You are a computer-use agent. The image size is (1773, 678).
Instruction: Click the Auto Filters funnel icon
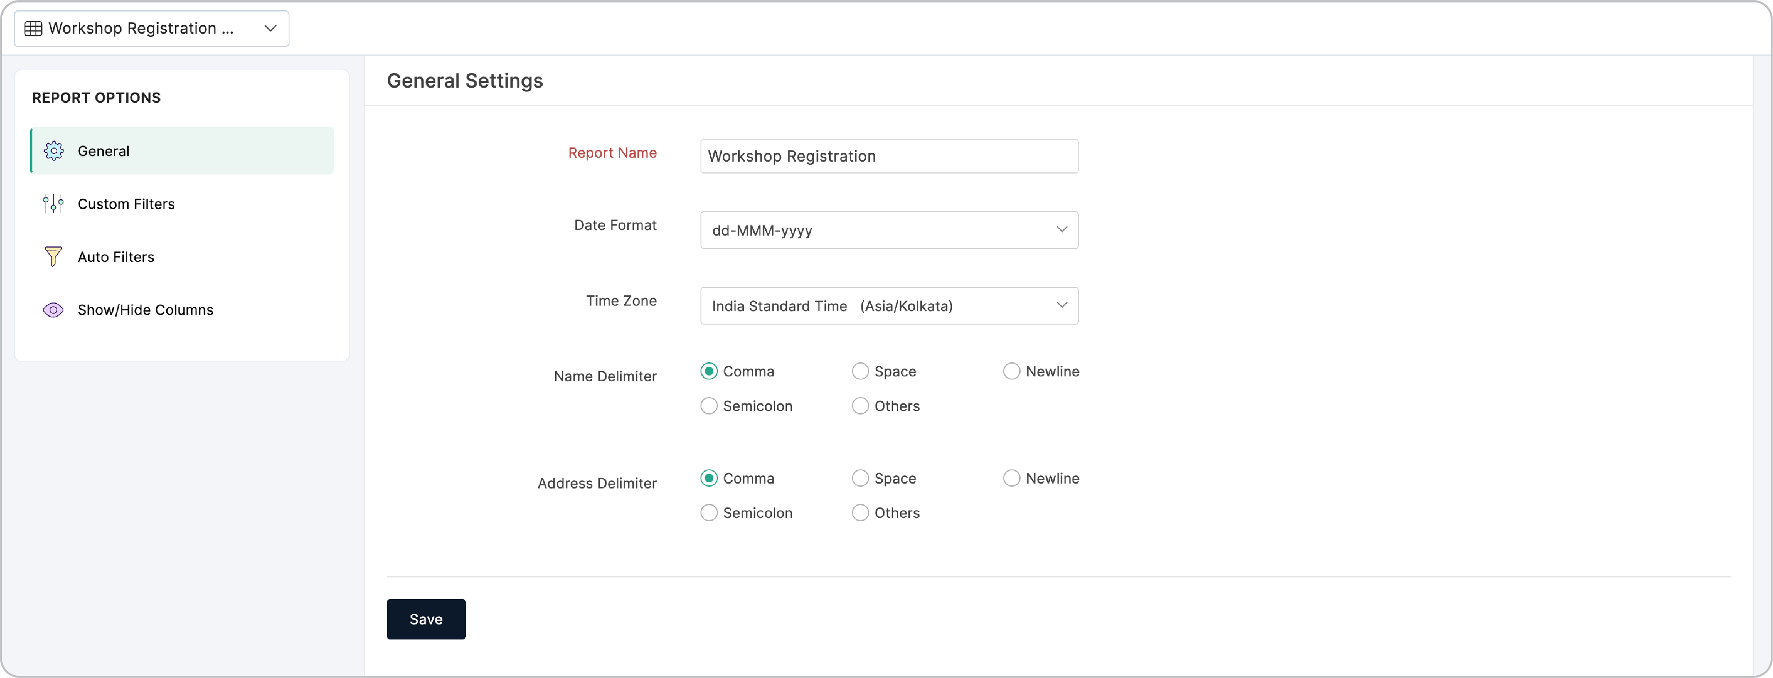(53, 256)
